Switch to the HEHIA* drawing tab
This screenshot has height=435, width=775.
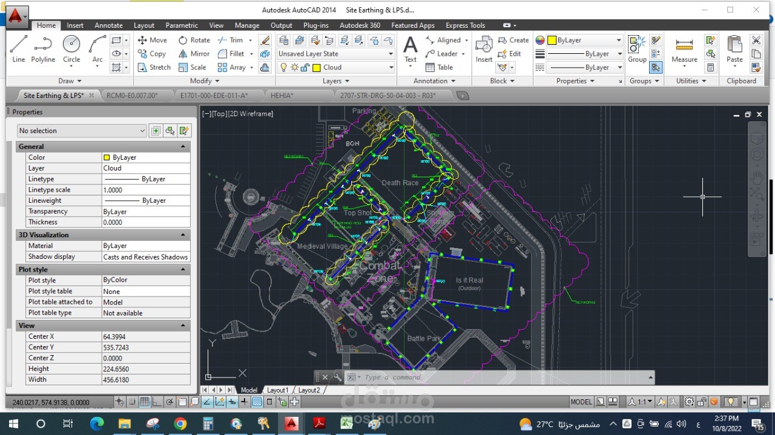282,96
